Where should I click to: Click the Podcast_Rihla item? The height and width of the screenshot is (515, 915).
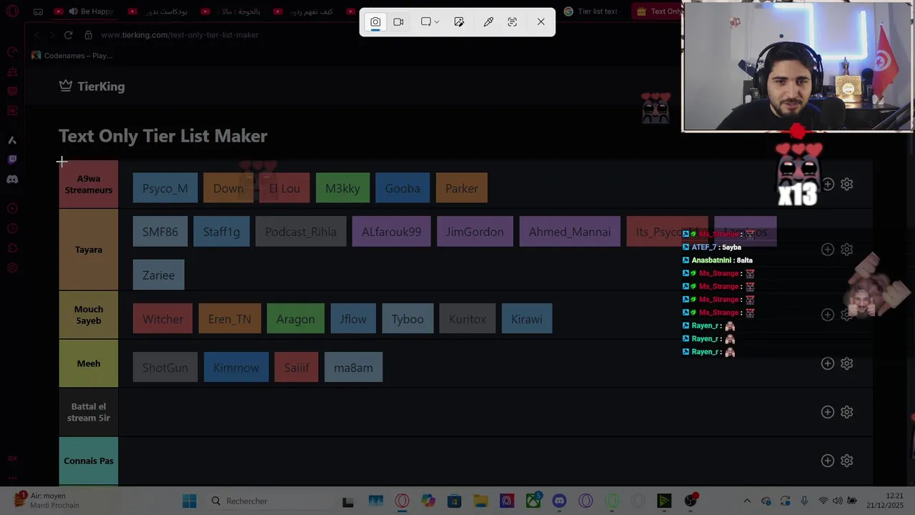click(301, 232)
